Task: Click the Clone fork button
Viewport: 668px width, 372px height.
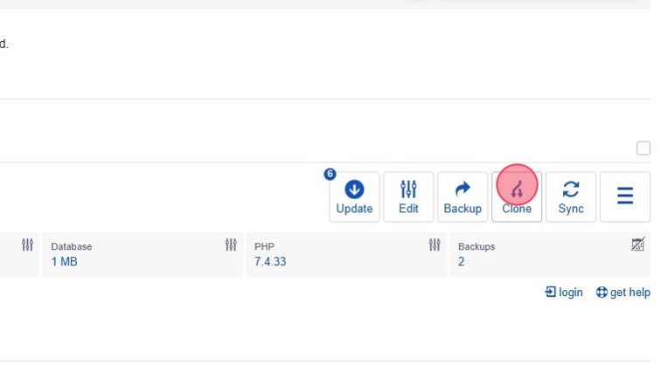Action: click(x=517, y=196)
